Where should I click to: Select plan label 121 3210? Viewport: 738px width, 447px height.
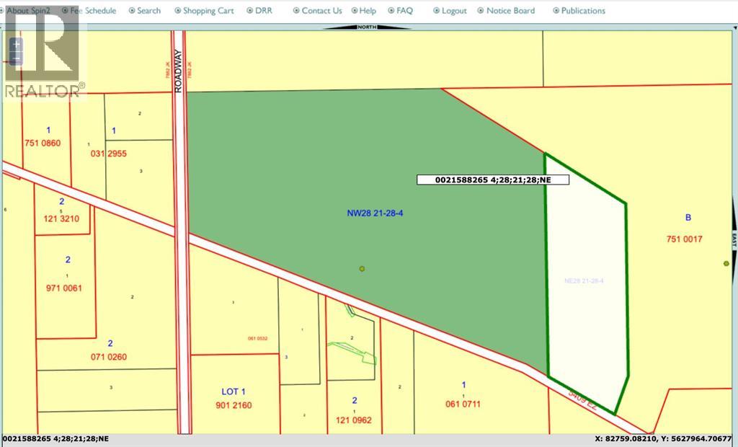point(61,218)
